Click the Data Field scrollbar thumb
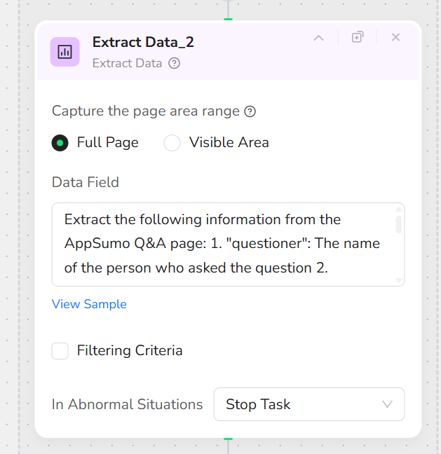The height and width of the screenshot is (454, 441). coord(399,224)
